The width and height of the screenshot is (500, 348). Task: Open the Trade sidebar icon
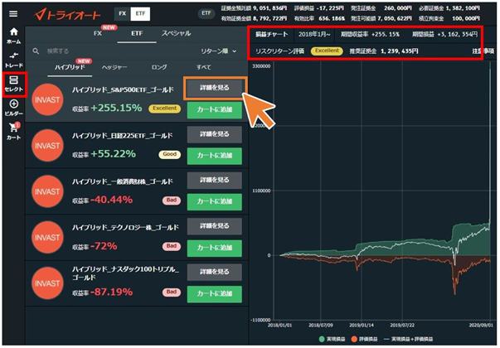point(13,60)
